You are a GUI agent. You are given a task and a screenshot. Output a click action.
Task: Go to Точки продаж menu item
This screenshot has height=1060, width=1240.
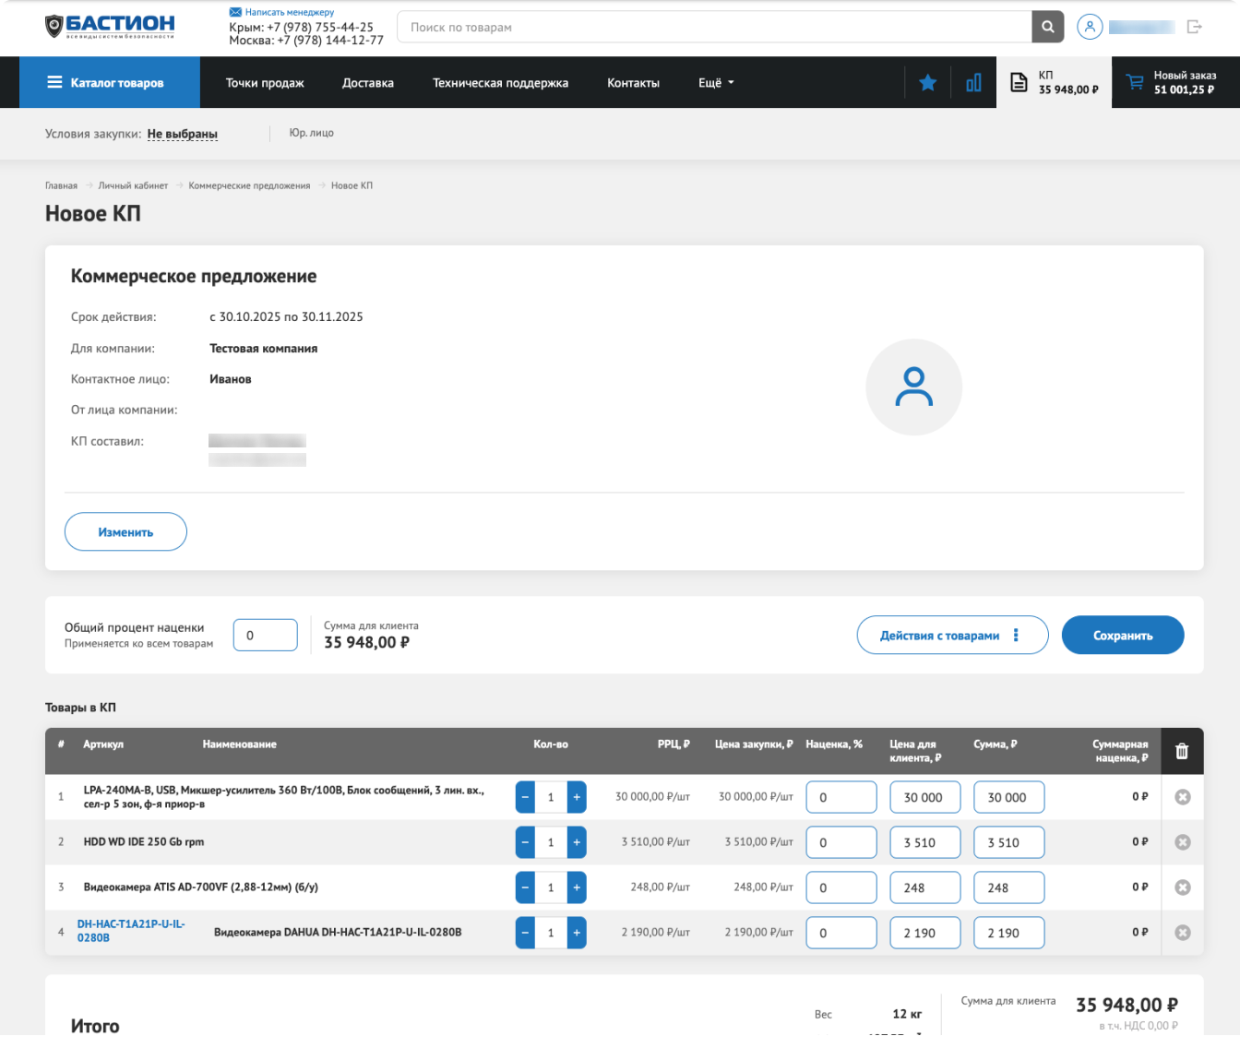coord(265,83)
